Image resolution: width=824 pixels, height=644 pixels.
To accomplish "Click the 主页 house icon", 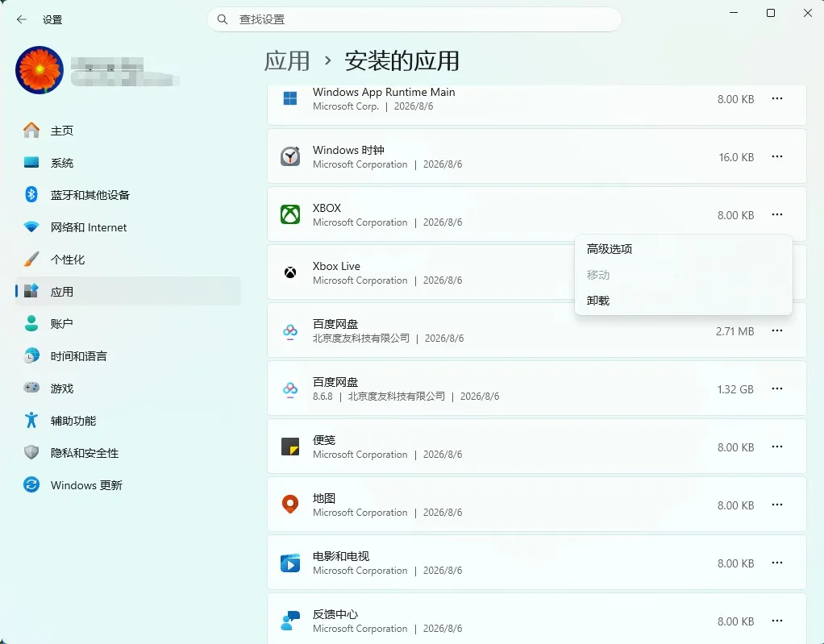I will pyautogui.click(x=31, y=130).
